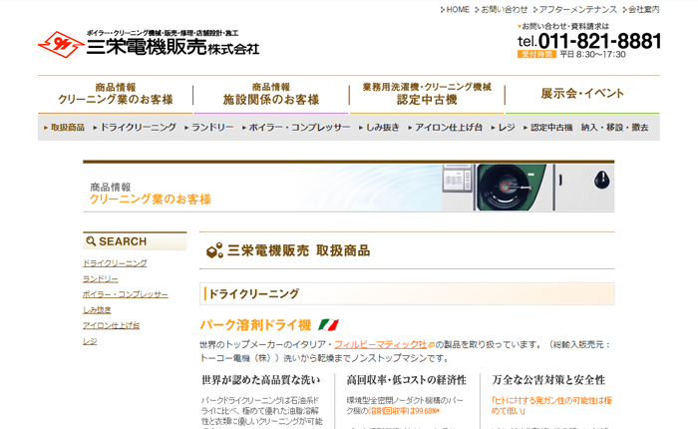Select the クリーニング業のお客様 main tab
Viewport: 698px width, 429px height.
pyautogui.click(x=116, y=94)
